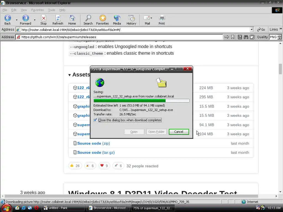
Task: Increase Quality with the up stepper arrow
Action: (x=279, y=36)
